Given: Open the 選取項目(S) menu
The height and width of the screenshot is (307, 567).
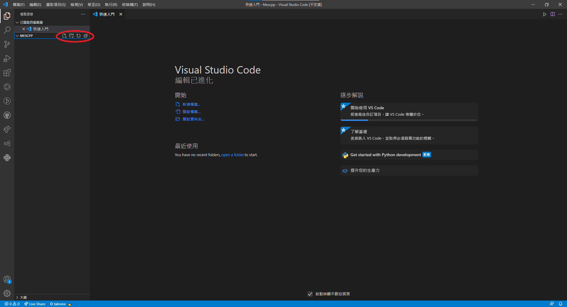Looking at the screenshot, I should click(x=56, y=4).
